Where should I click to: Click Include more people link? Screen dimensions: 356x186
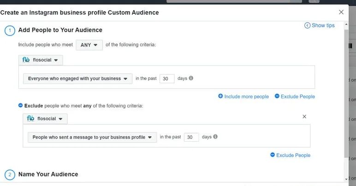[x=246, y=96]
